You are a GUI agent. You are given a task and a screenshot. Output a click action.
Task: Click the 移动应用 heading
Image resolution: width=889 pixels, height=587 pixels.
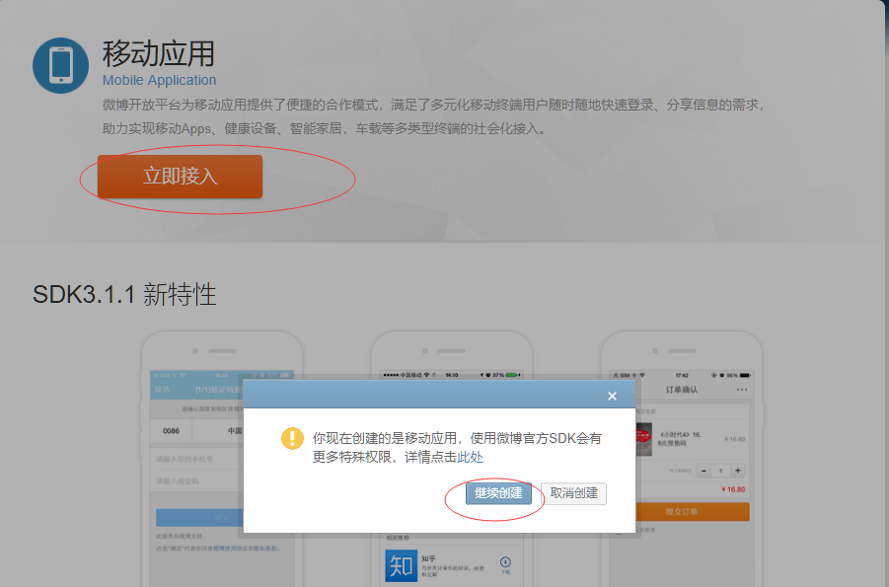[x=159, y=54]
